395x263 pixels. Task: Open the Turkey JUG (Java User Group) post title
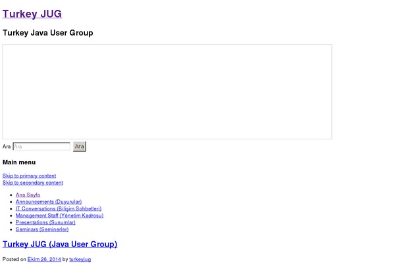tap(60, 244)
